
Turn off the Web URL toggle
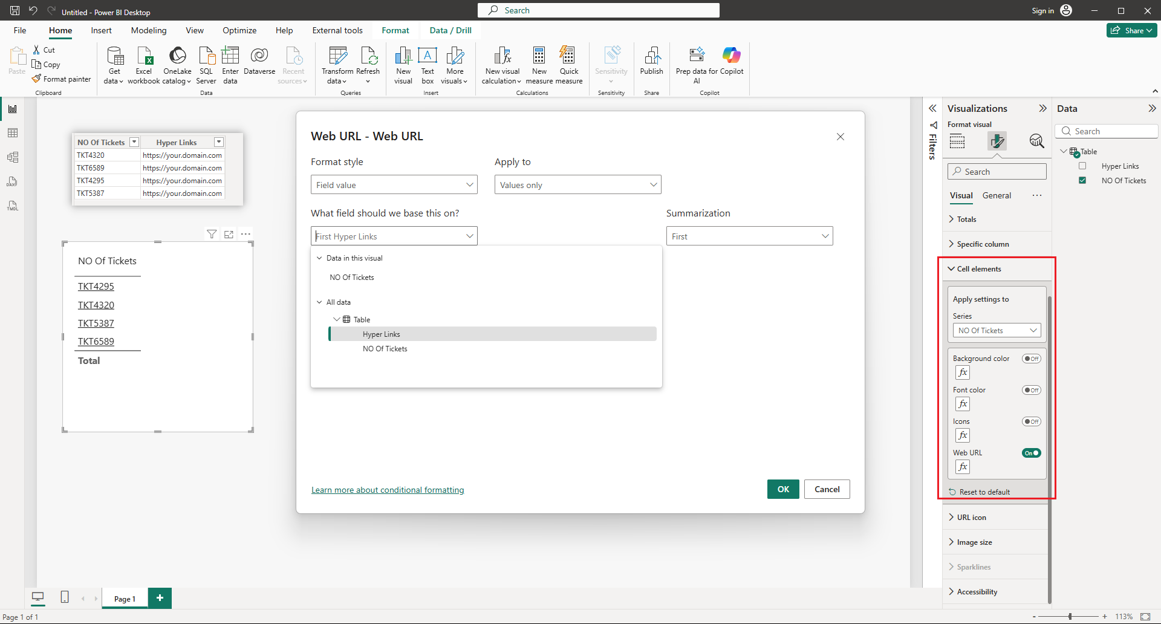click(1032, 453)
